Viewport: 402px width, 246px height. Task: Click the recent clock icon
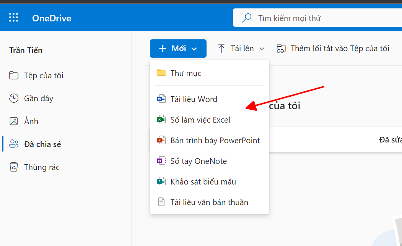(x=14, y=98)
